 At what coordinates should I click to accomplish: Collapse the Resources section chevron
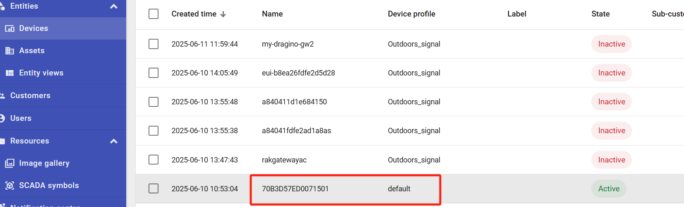(114, 141)
